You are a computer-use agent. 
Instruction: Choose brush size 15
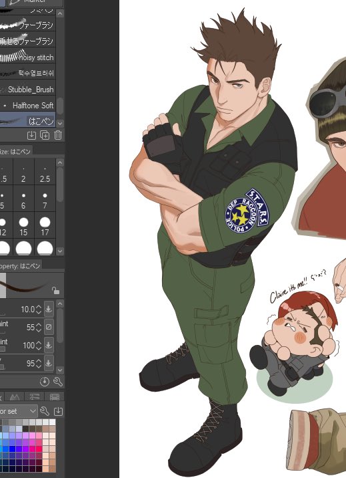coord(23,225)
